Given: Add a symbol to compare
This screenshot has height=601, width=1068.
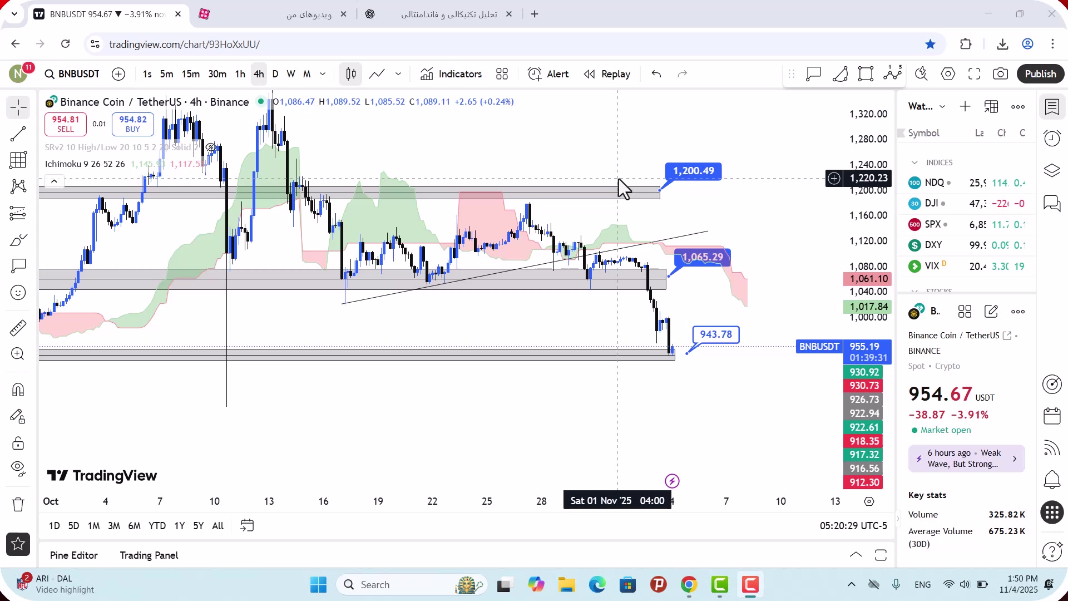Looking at the screenshot, I should tap(118, 74).
